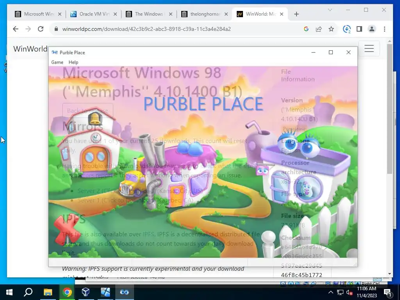400x300 pixels.
Task: Show hidden system tray icons
Action: (330, 292)
